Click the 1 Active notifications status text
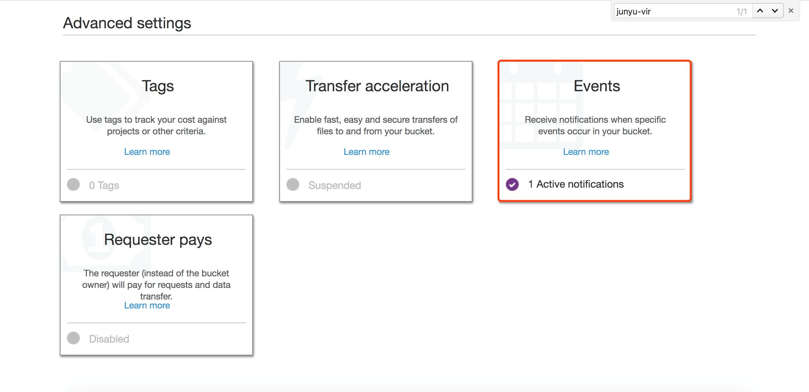Viewport: 809px width, 392px height. 576,184
